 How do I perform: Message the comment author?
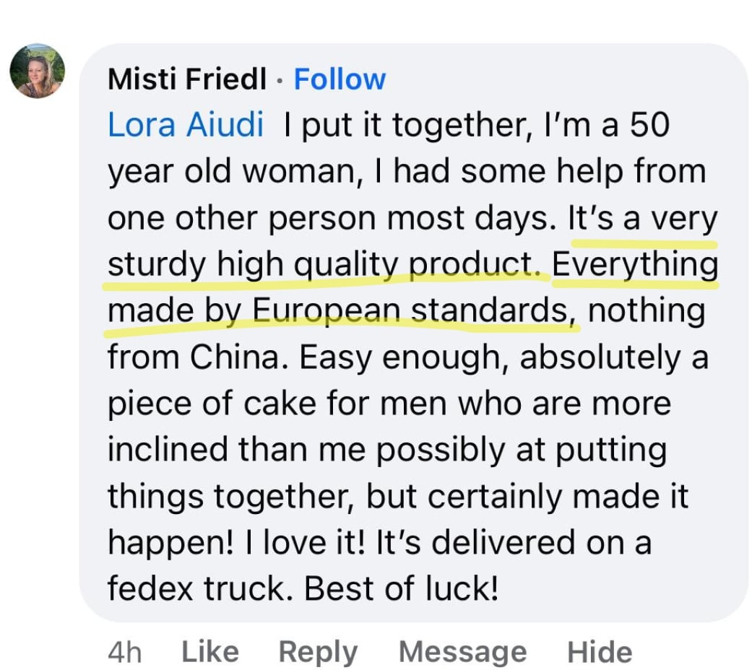[x=462, y=651]
